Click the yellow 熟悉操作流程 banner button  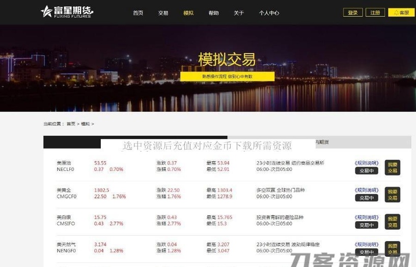(x=227, y=76)
